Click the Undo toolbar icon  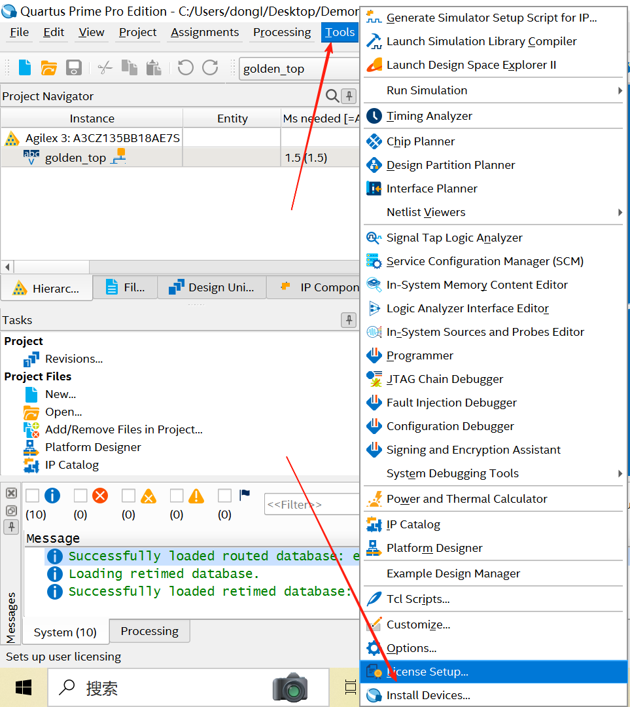click(185, 67)
